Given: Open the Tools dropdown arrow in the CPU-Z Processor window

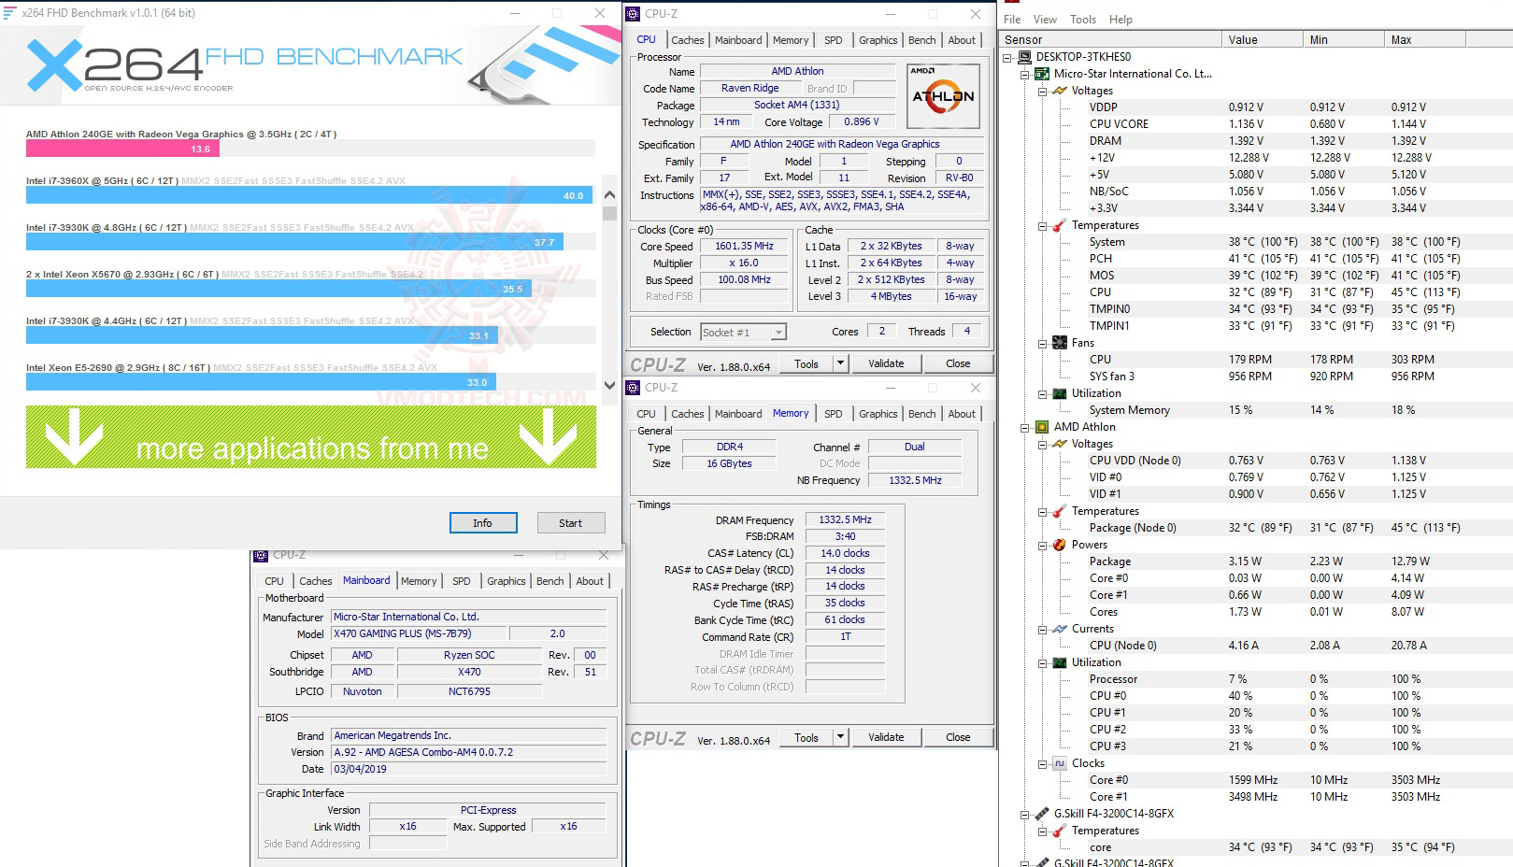Looking at the screenshot, I should 840,363.
